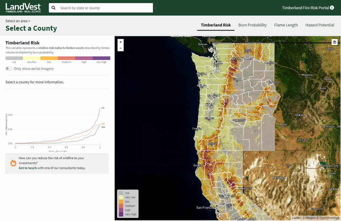Open the Leaflet attribution link
Viewport: 341px width, 221px height.
[x=296, y=218]
